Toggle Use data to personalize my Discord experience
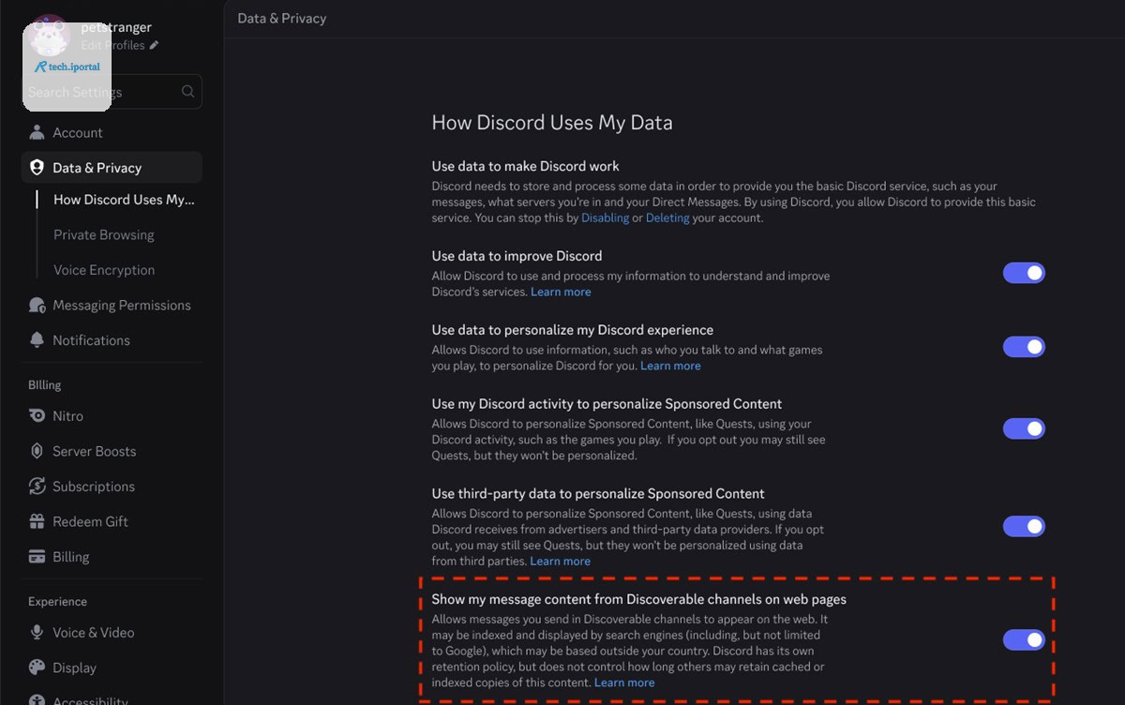This screenshot has height=705, width=1125. tap(1024, 347)
